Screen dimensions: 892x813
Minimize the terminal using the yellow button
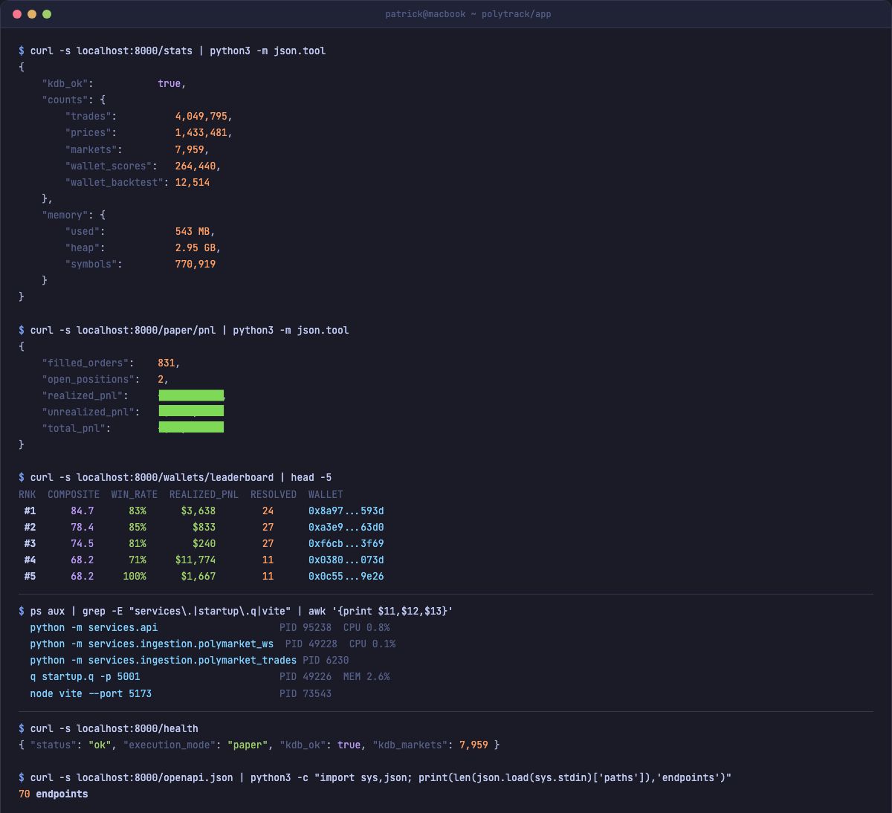pyautogui.click(x=32, y=14)
